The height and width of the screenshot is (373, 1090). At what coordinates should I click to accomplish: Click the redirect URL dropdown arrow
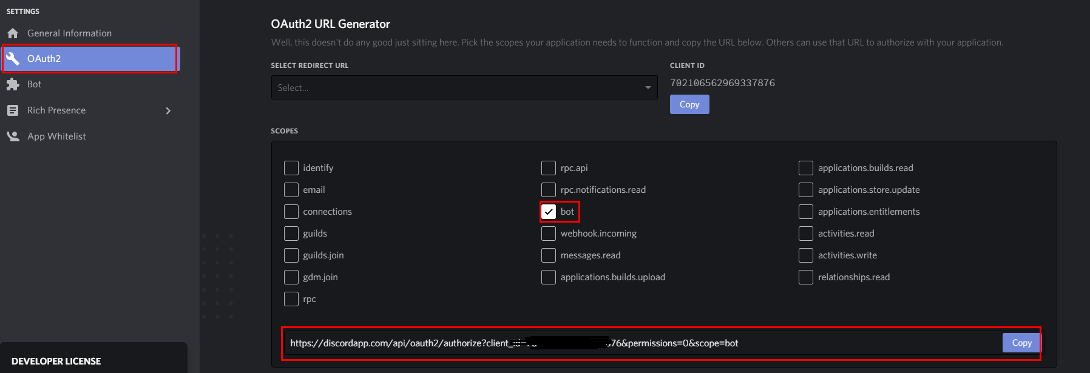pos(648,88)
